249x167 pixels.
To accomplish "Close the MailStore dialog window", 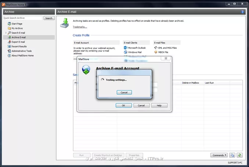I will point(166,58).
